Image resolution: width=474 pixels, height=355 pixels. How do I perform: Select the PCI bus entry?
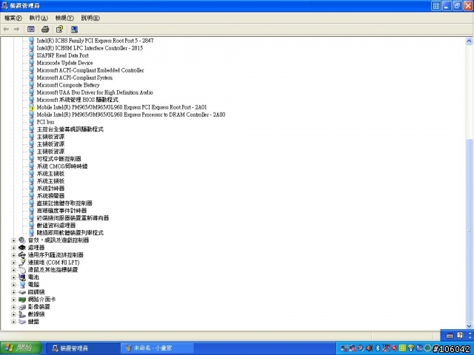pyautogui.click(x=45, y=122)
